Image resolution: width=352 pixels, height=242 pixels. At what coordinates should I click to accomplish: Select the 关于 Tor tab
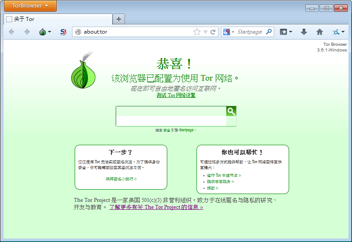(x=58, y=19)
